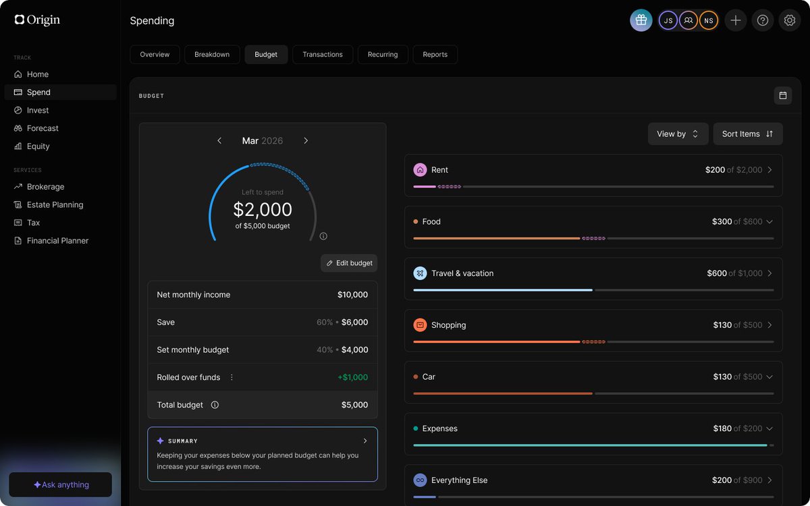Open Rent category details chevron

pos(769,170)
